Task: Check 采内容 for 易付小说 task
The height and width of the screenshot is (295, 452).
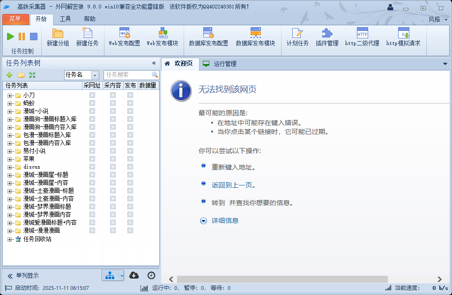Action: click(112, 151)
